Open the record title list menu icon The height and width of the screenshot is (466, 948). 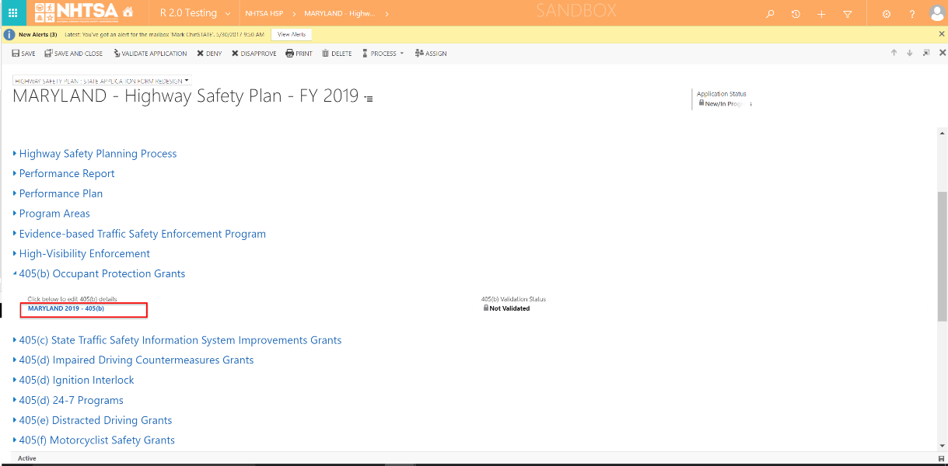tap(369, 99)
